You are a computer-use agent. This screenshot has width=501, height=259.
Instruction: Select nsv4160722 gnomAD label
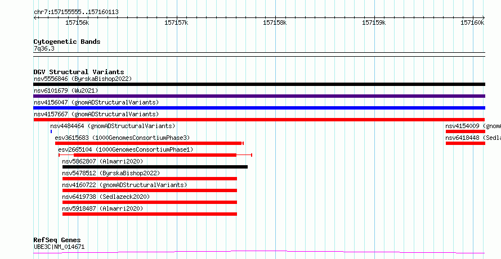124,185
